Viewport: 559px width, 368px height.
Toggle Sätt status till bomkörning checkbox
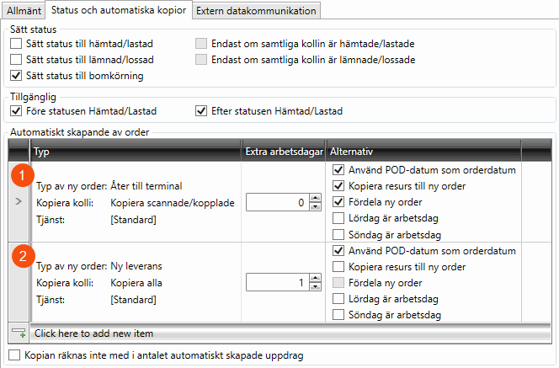tap(16, 76)
